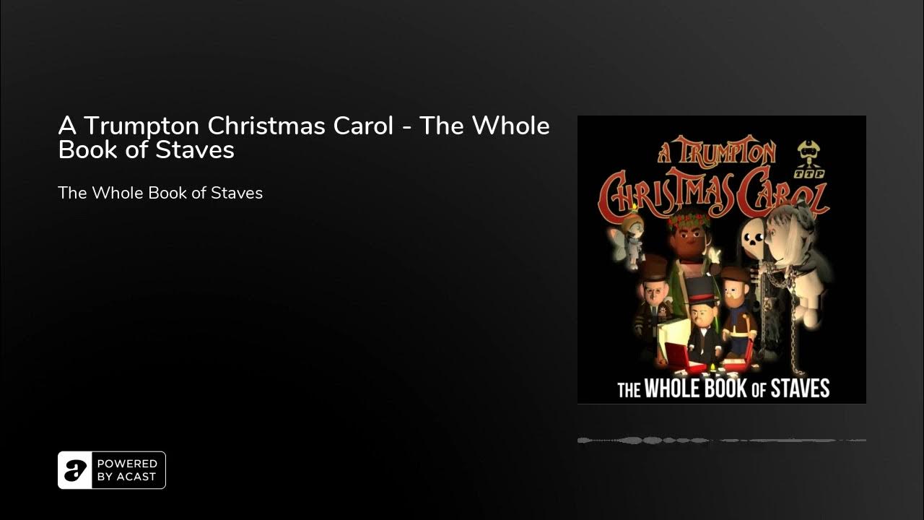Screen dimensions: 924x520
Task: Click the skull-faced figure on the cover
Action: click(x=753, y=249)
